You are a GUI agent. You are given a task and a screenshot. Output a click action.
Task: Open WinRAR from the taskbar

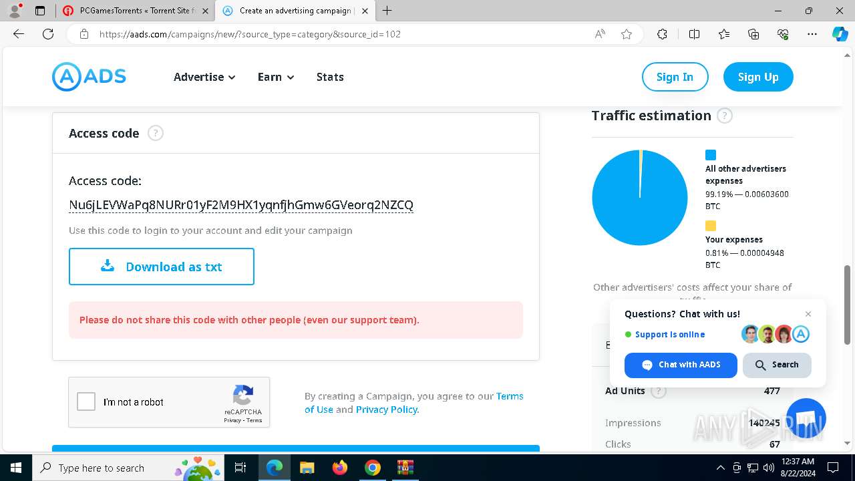[x=405, y=468]
